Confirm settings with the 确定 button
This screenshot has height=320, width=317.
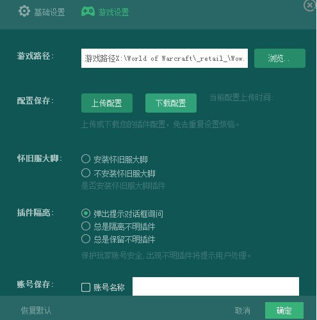[x=284, y=310]
